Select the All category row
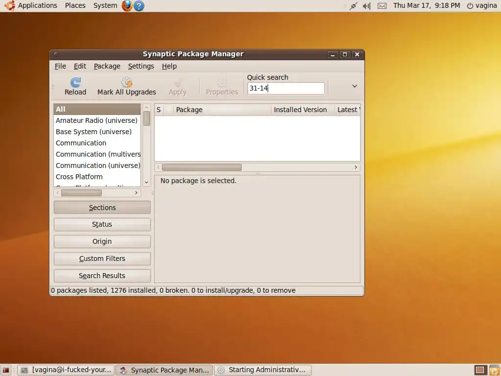The width and height of the screenshot is (501, 376). point(97,109)
